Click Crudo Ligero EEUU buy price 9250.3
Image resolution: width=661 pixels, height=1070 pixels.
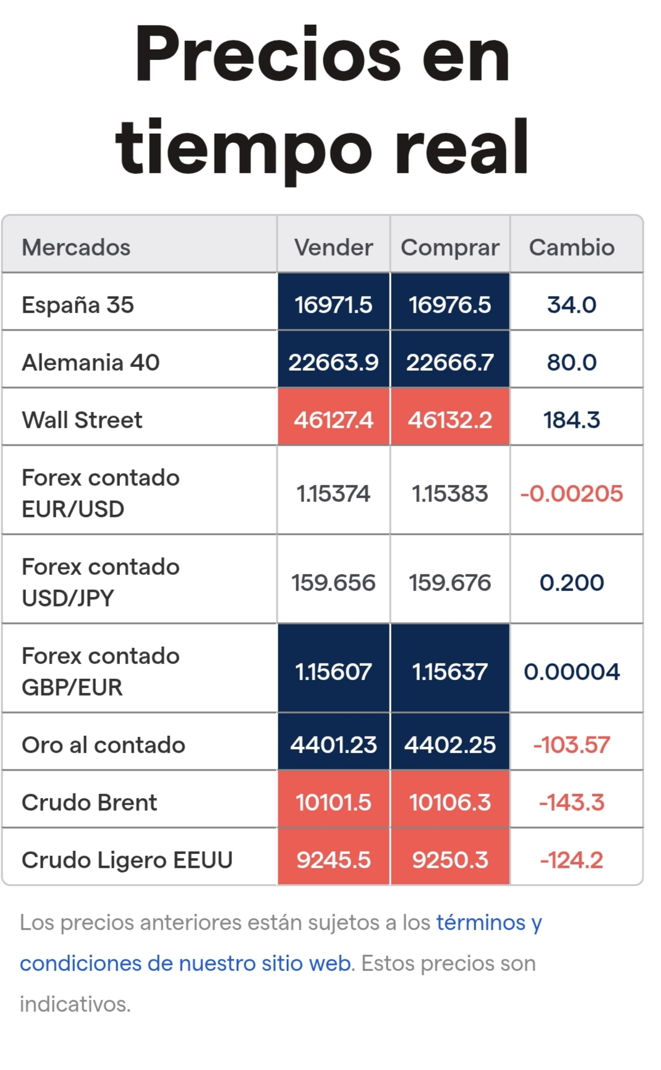coord(450,860)
